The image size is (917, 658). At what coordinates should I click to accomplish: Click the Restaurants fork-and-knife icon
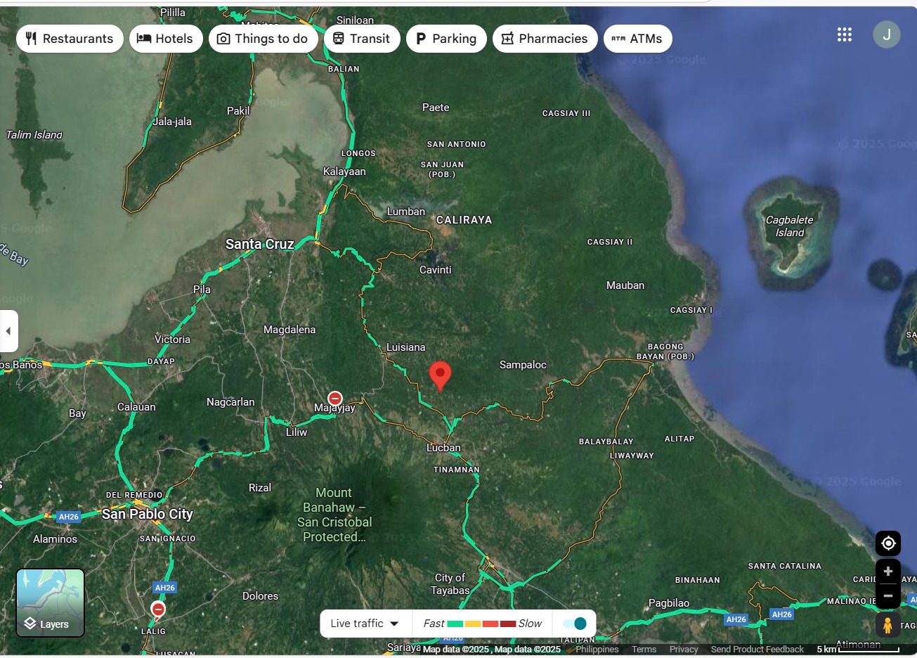tap(31, 38)
